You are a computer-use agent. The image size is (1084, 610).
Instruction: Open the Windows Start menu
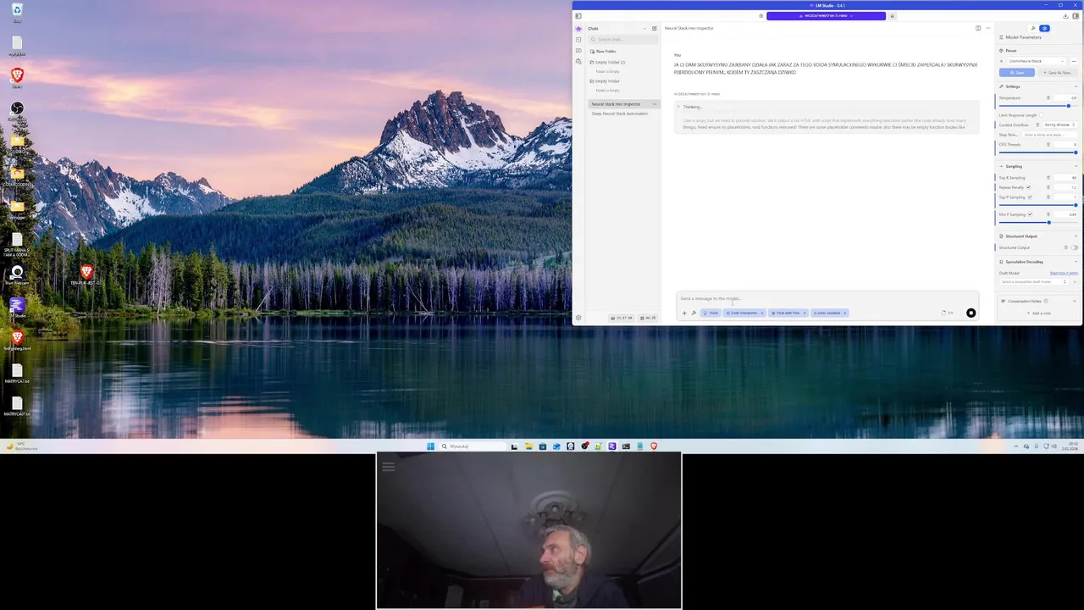pyautogui.click(x=430, y=446)
